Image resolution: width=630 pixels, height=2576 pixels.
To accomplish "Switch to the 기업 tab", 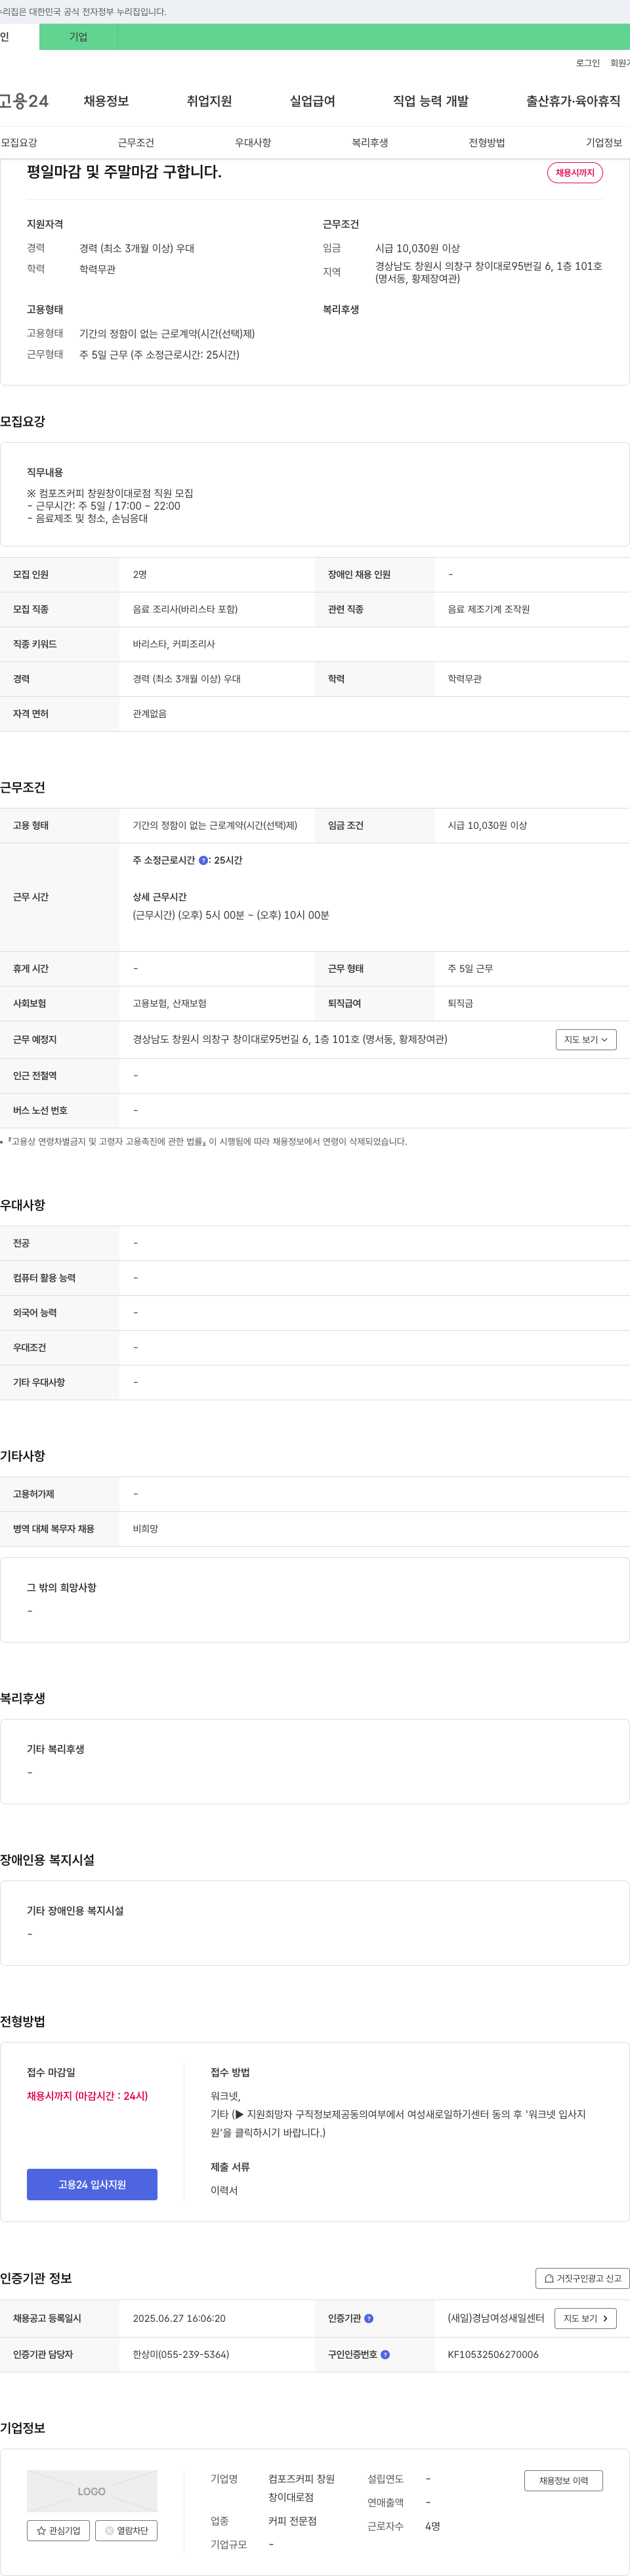I will (78, 37).
